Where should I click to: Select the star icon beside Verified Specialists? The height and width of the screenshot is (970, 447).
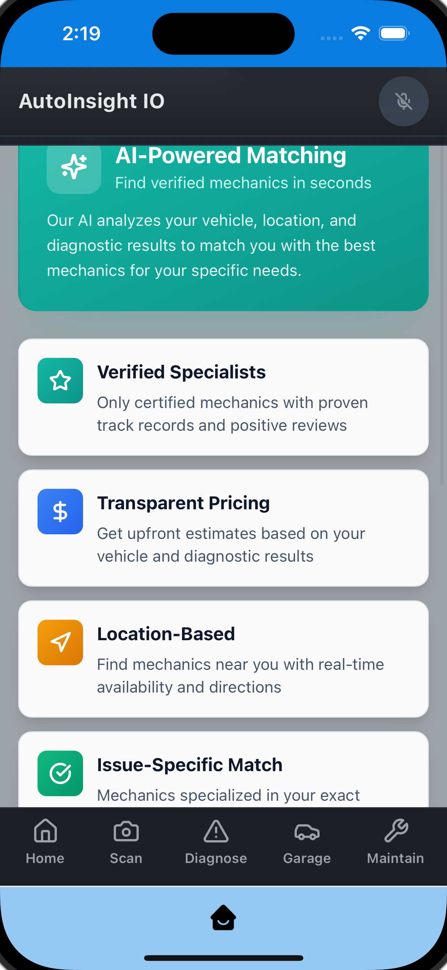pyautogui.click(x=60, y=380)
